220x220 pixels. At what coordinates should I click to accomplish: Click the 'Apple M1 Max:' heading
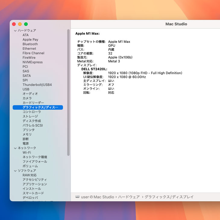87,33
